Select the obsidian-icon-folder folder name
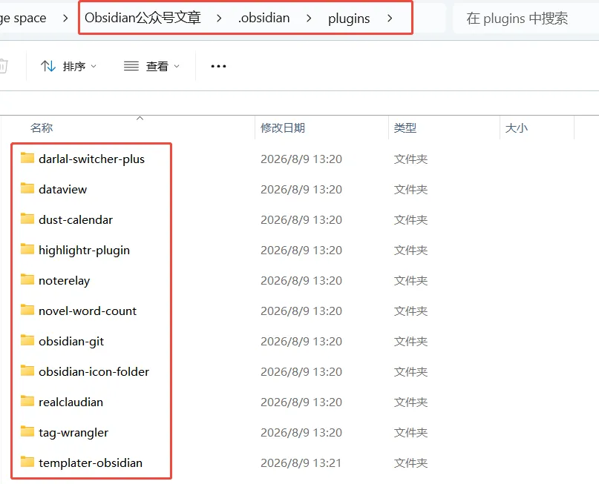Image resolution: width=599 pixels, height=484 pixels. point(94,371)
